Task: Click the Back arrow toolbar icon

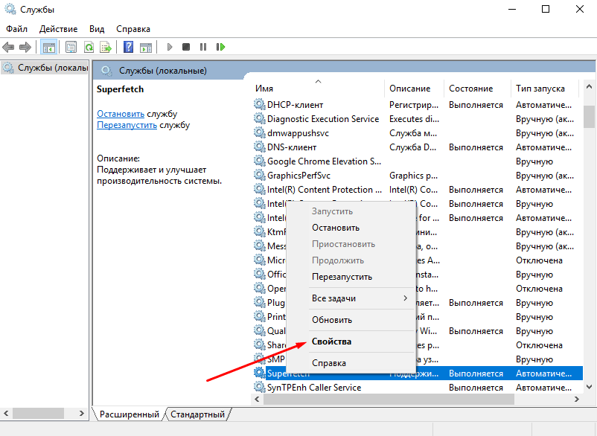Action: pos(8,47)
